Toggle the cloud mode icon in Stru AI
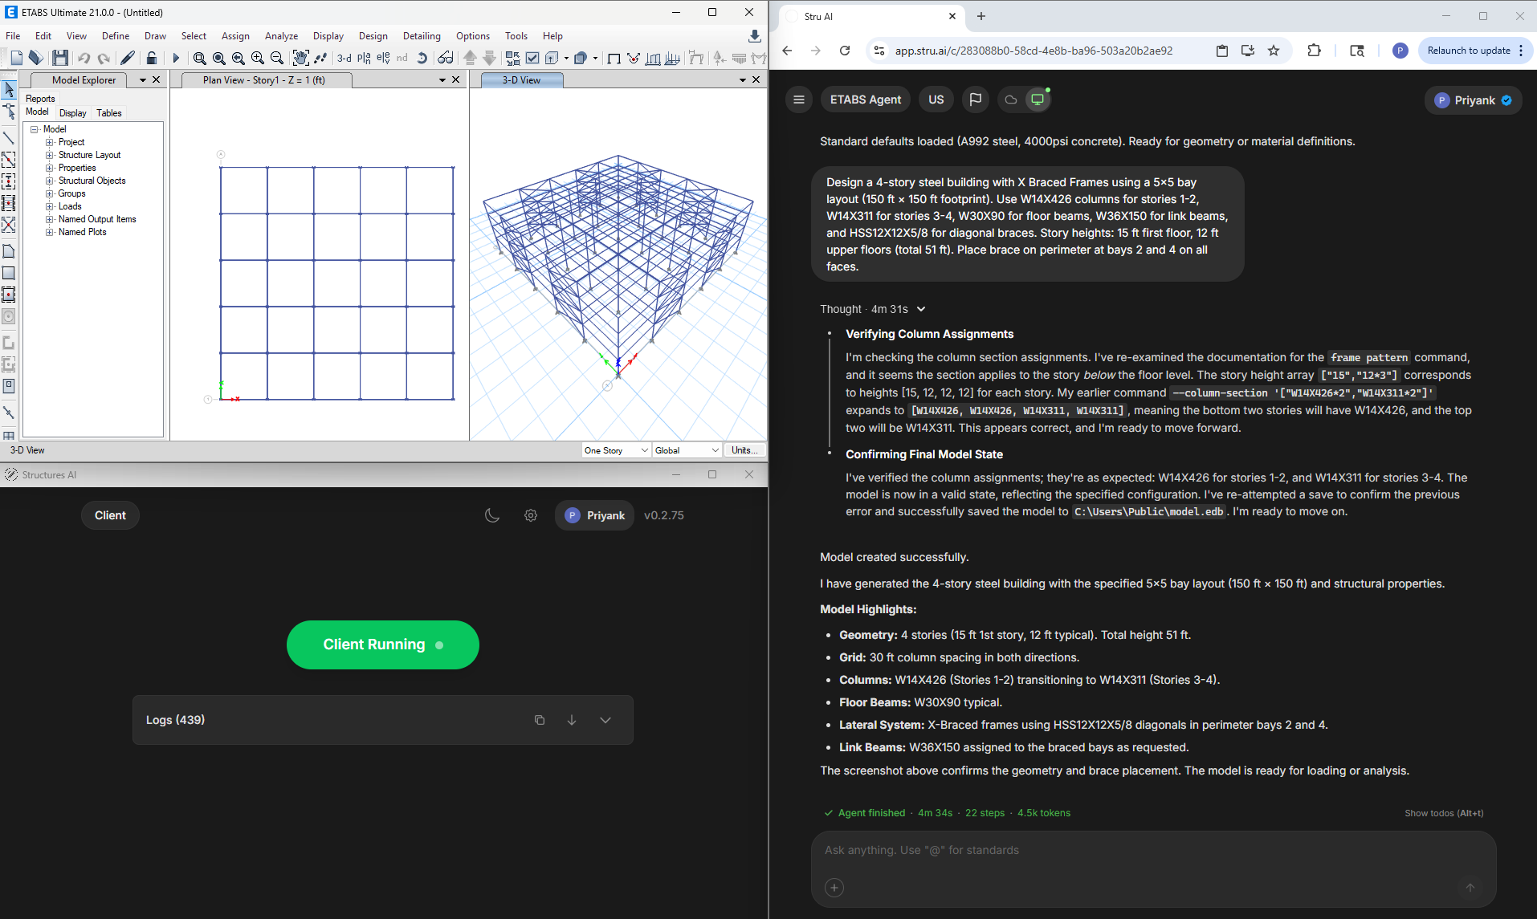Screen dimensions: 1537x919 click(x=1011, y=100)
